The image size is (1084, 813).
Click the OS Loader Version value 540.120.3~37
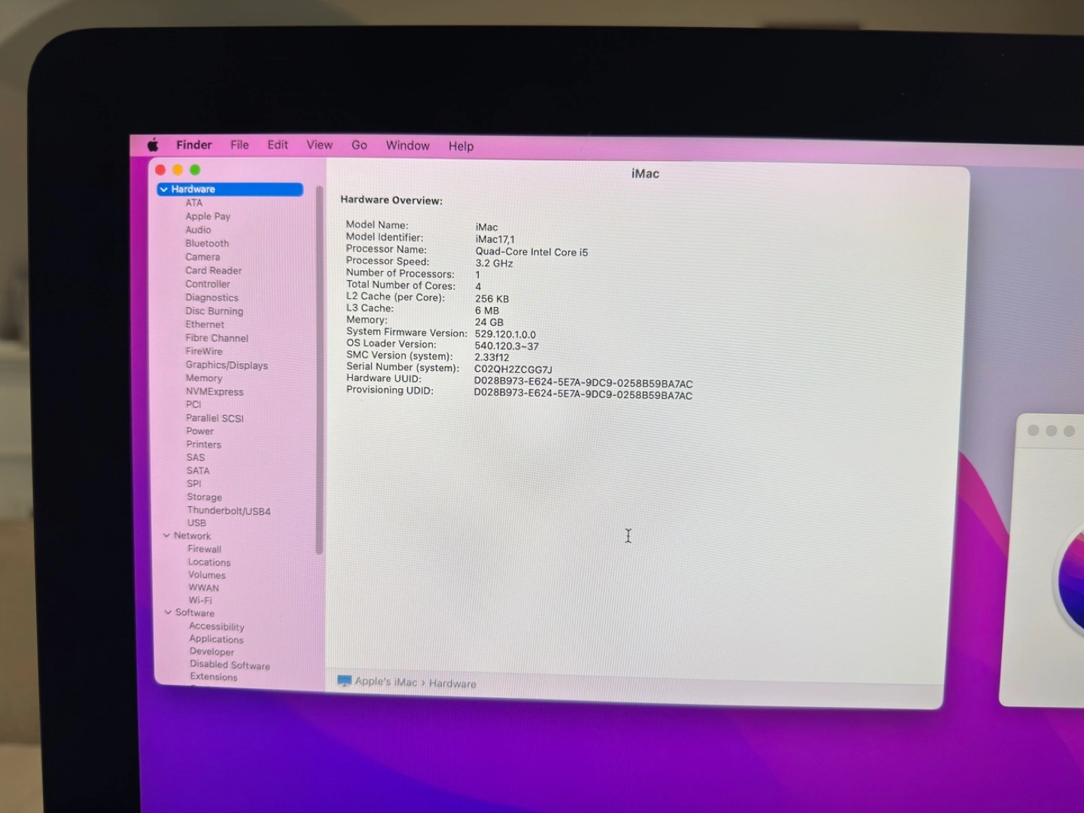(x=507, y=346)
